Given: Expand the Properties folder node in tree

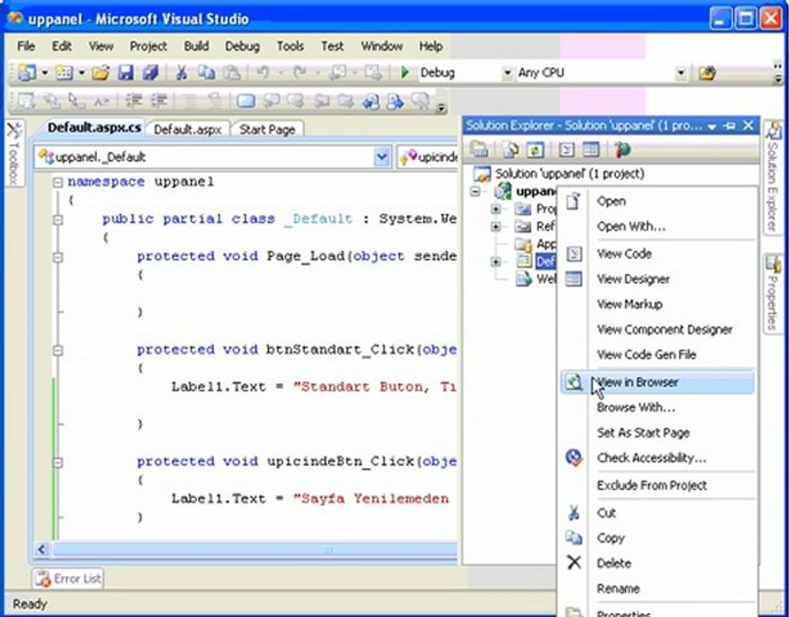Looking at the screenshot, I should point(496,208).
